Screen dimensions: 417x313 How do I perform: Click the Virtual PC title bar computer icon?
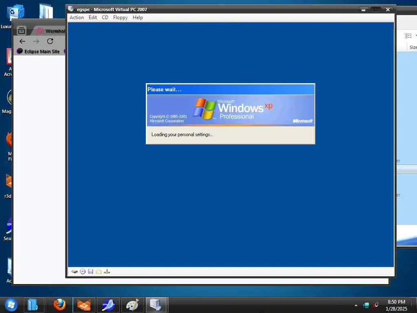point(71,9)
